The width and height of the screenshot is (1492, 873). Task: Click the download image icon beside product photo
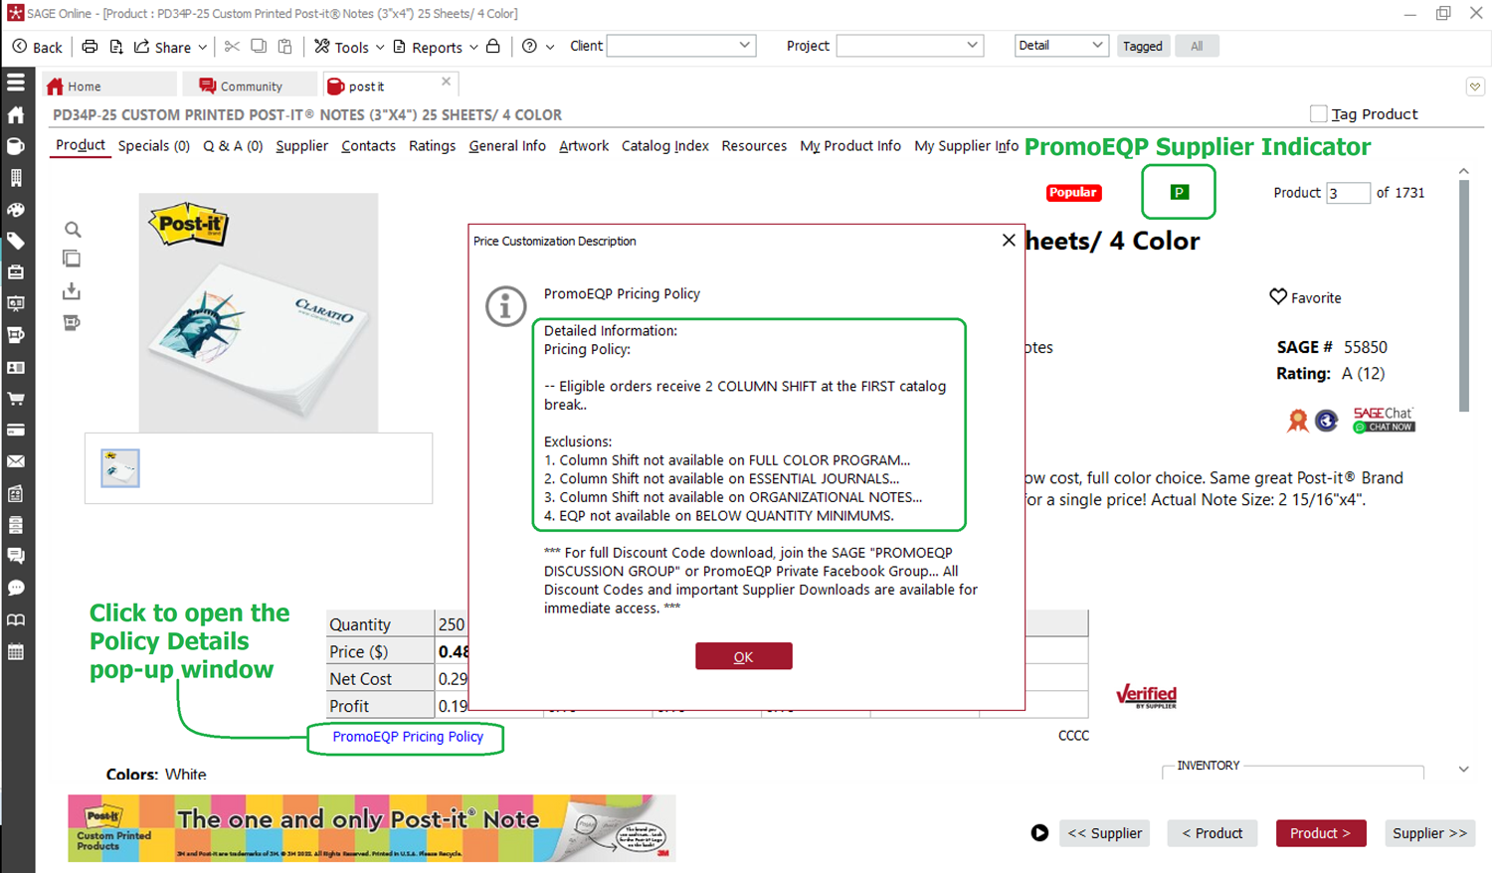tap(72, 291)
